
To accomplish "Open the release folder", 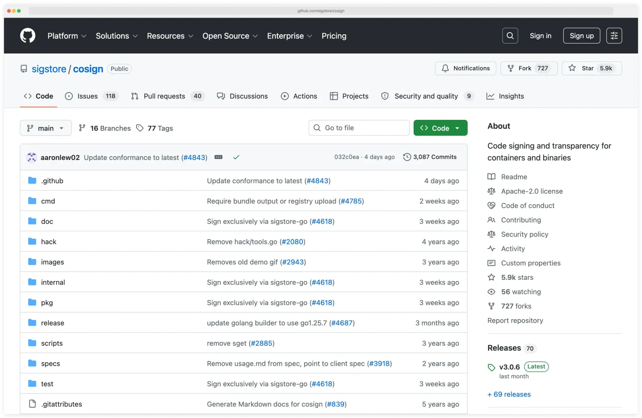I will pos(53,323).
